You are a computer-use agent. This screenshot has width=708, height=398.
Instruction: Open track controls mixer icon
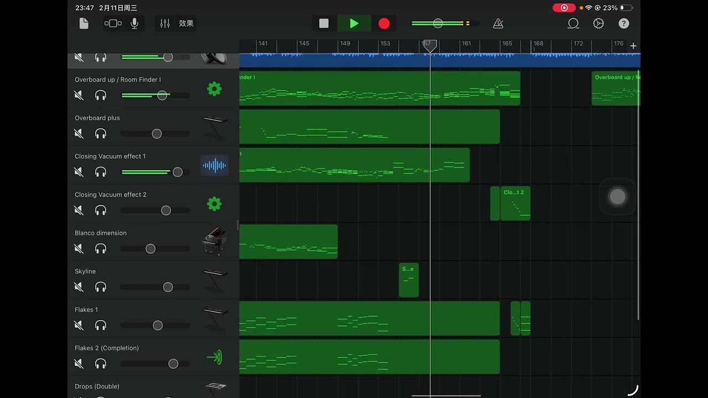tap(165, 23)
